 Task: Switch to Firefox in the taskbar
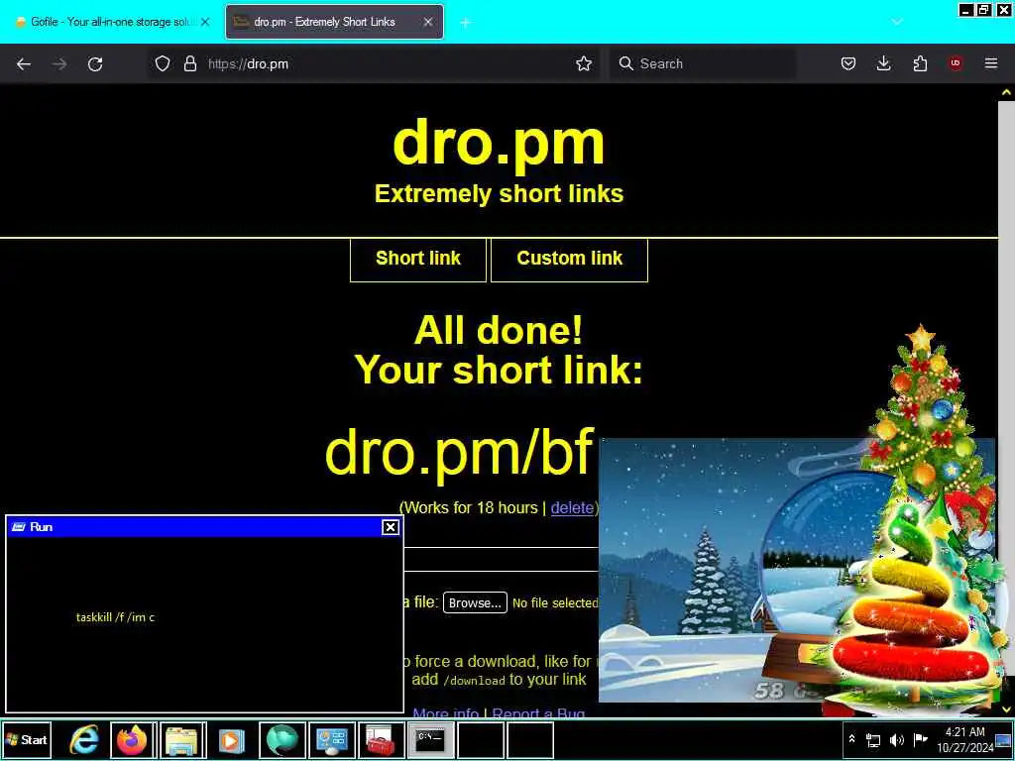point(134,739)
